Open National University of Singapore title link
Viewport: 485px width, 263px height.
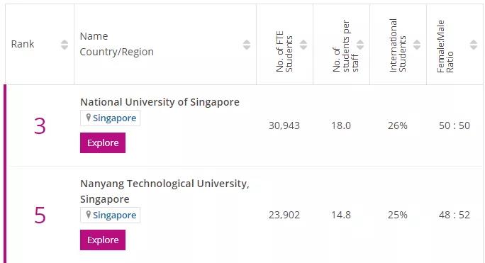click(x=160, y=102)
